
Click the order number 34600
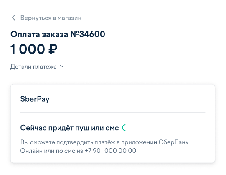click(x=92, y=34)
